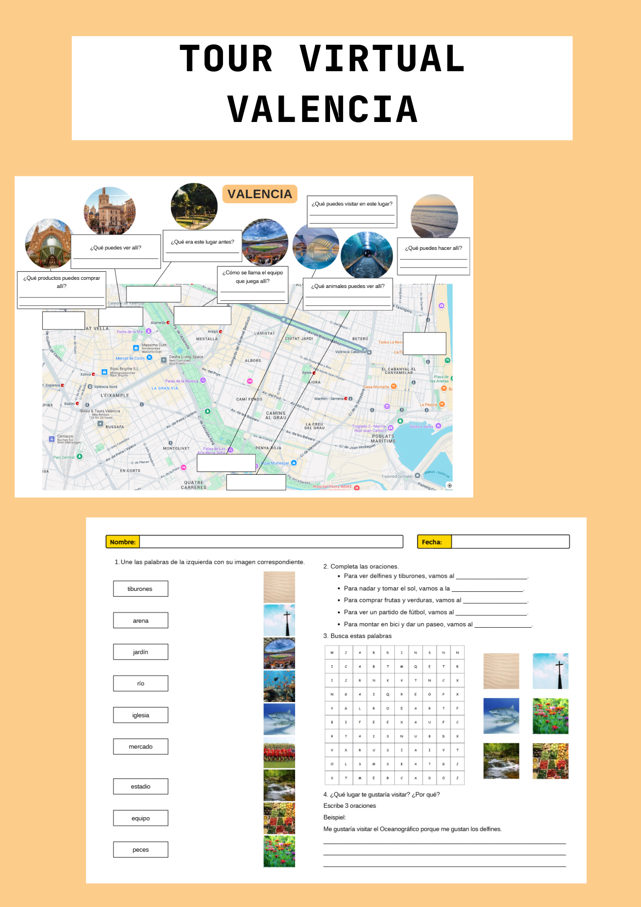Select the 'estadio' word box

point(141,786)
